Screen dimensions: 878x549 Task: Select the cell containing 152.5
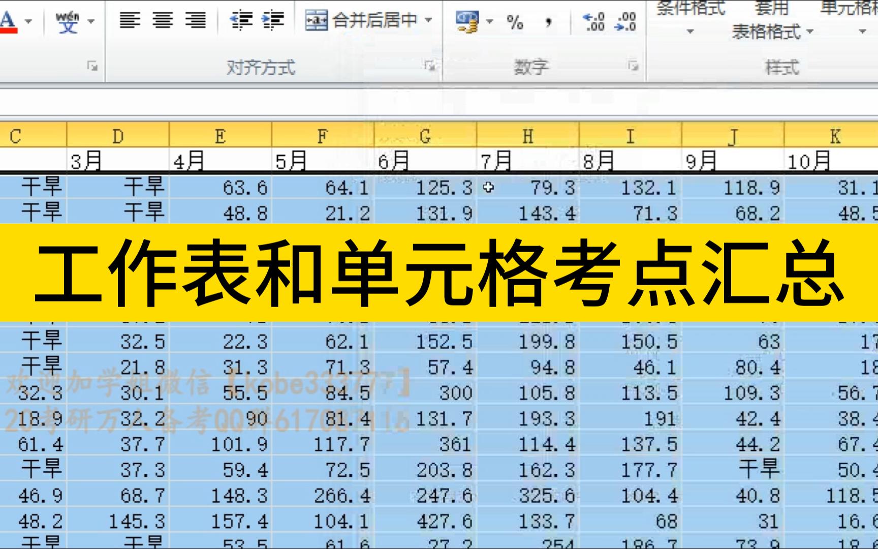[426, 342]
